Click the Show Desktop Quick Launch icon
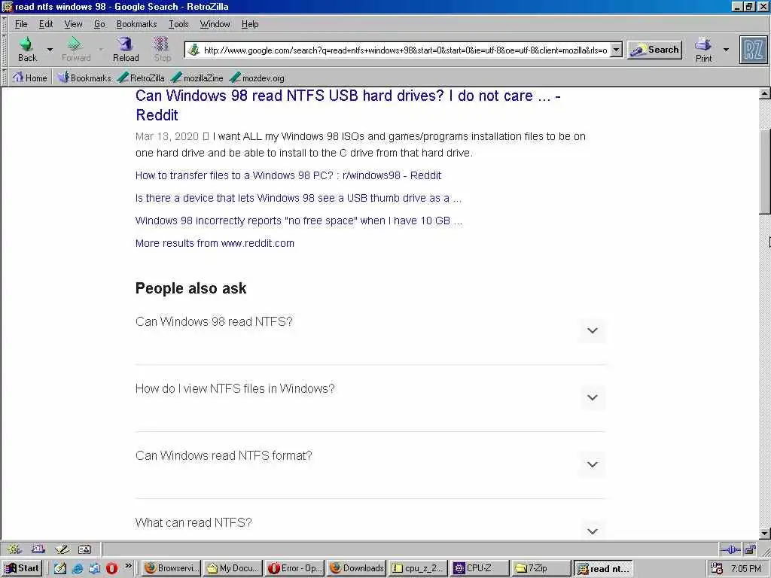This screenshot has height=578, width=771. 60,568
